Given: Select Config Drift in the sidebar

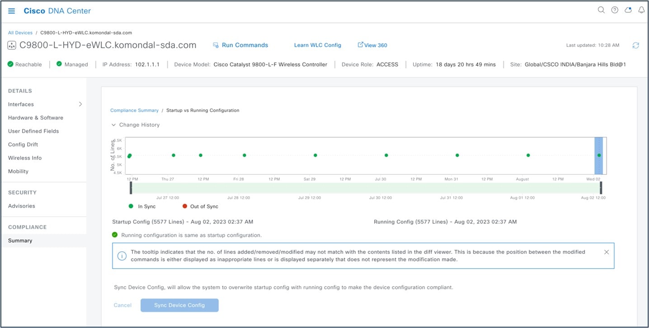Looking at the screenshot, I should pyautogui.click(x=23, y=144).
